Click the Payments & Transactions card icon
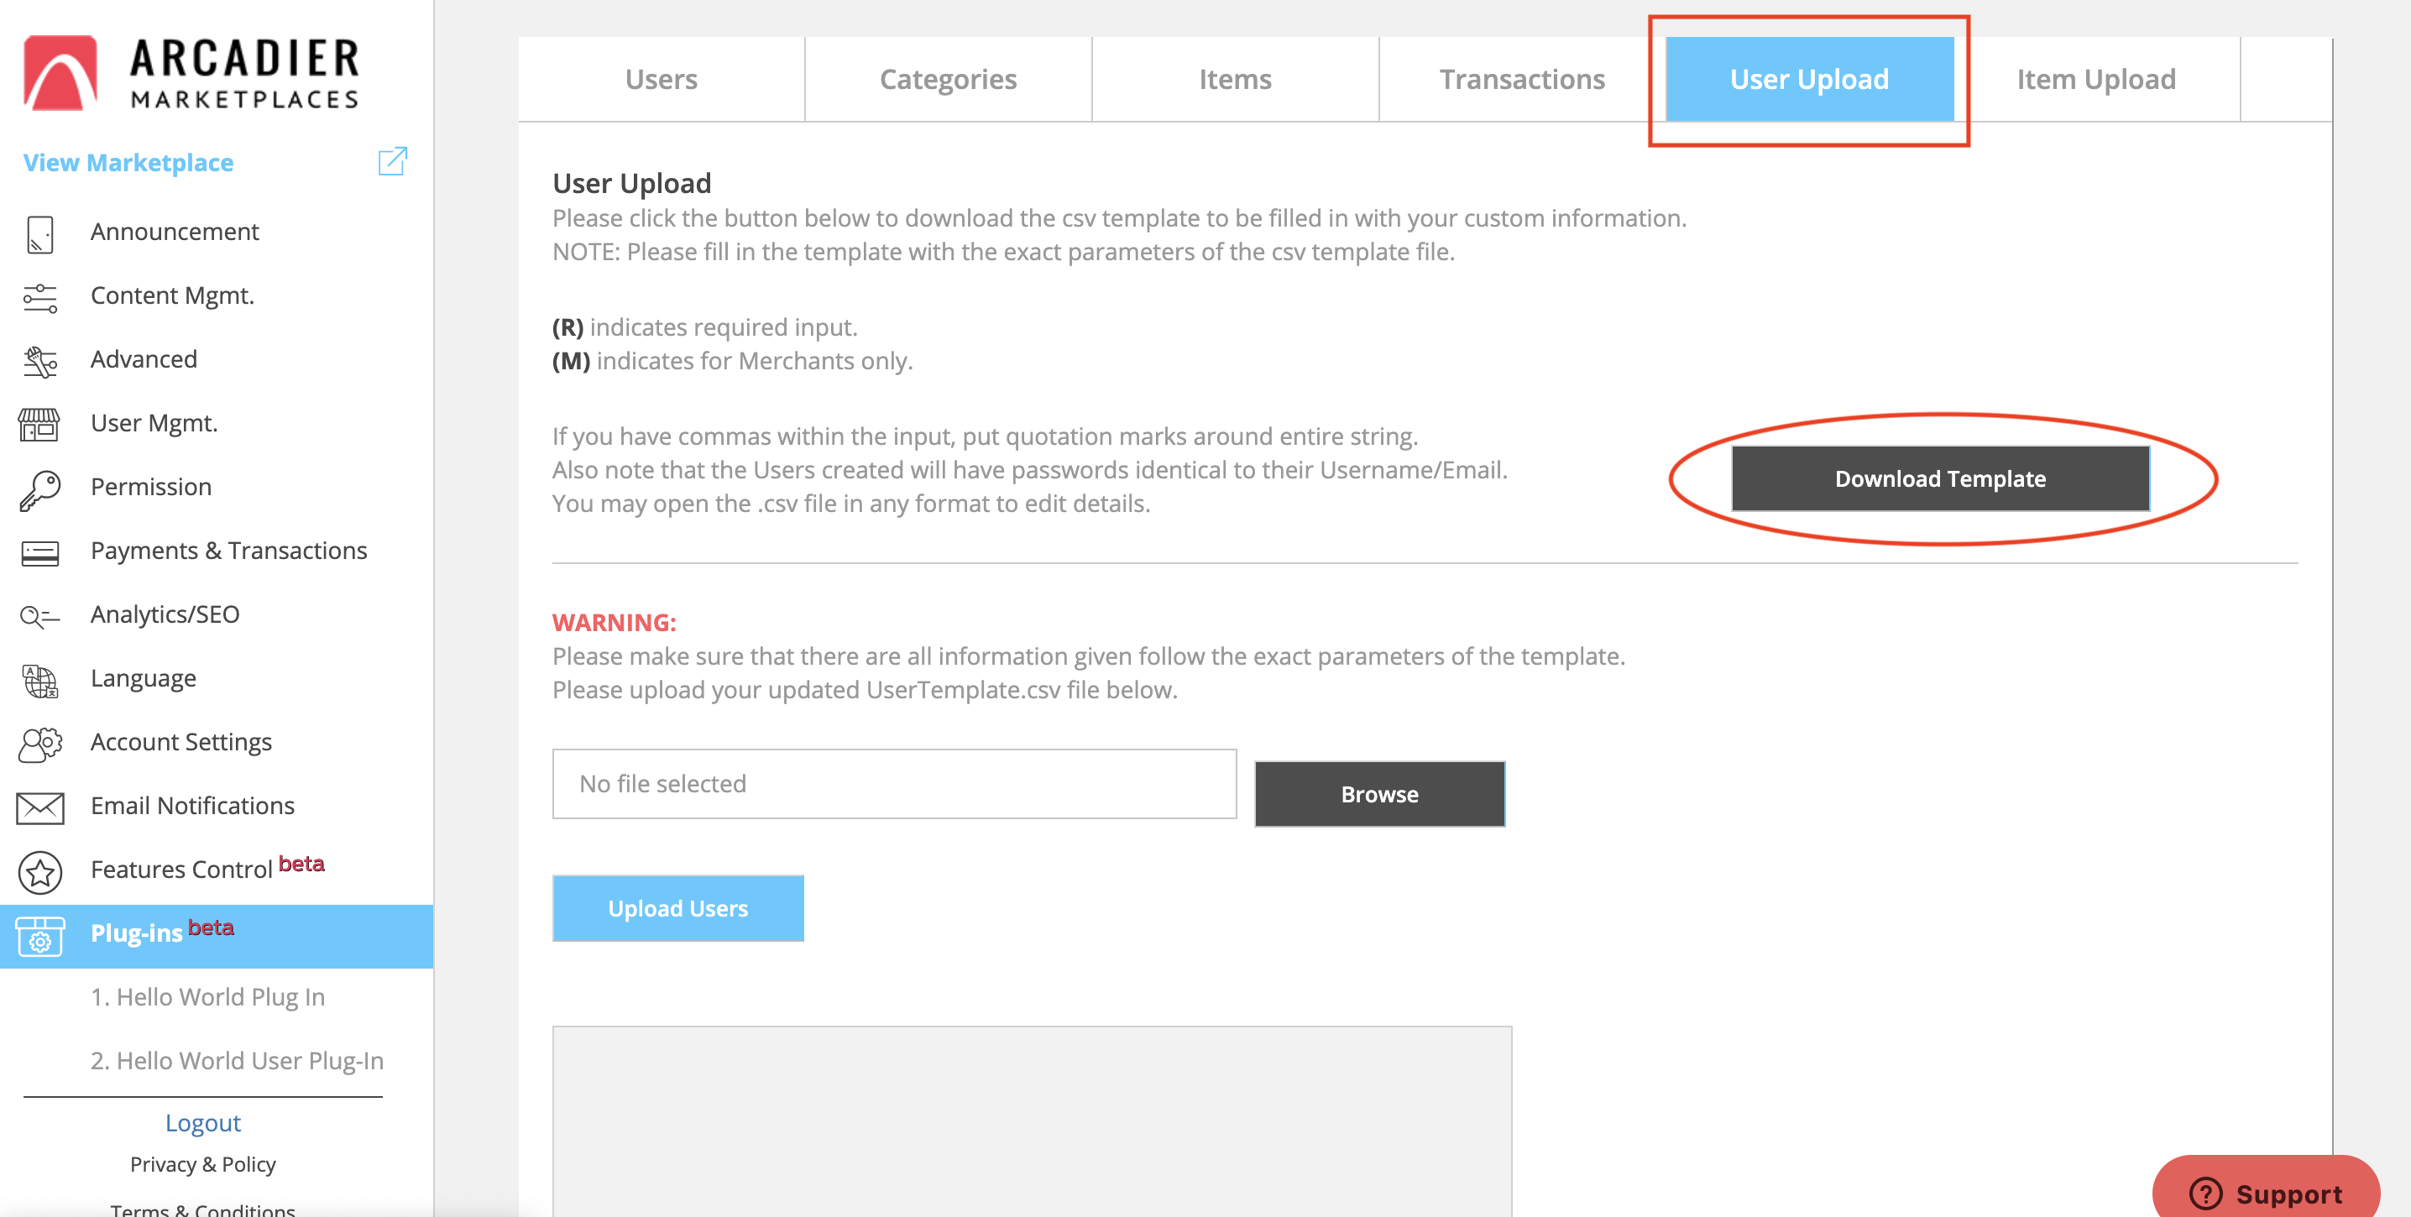 pyautogui.click(x=39, y=553)
